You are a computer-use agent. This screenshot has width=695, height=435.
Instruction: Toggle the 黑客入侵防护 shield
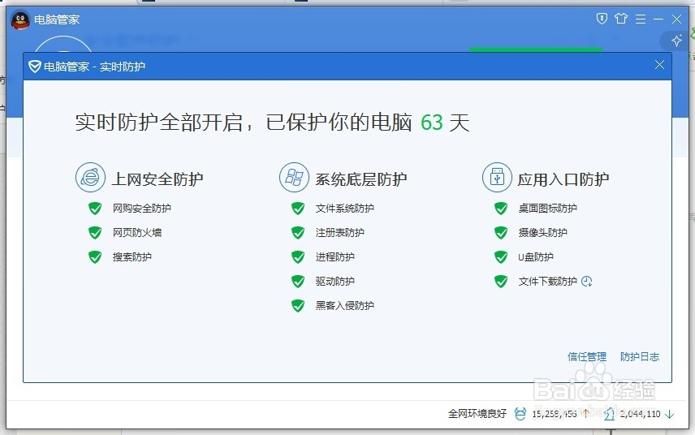pyautogui.click(x=298, y=306)
